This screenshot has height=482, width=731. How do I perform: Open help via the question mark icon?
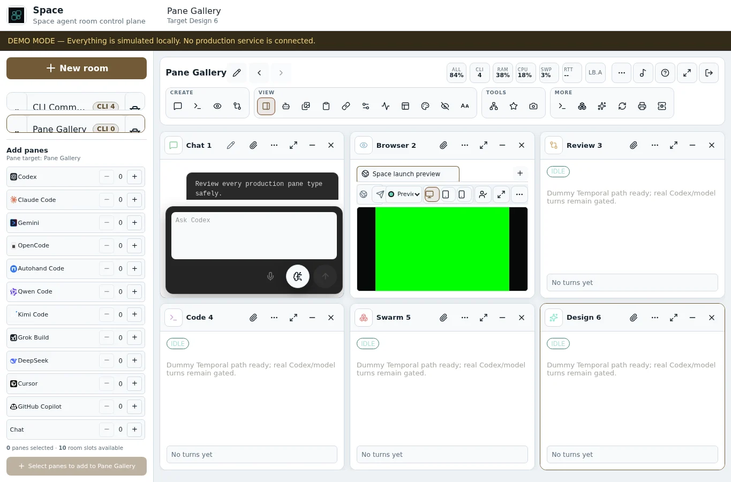click(665, 73)
